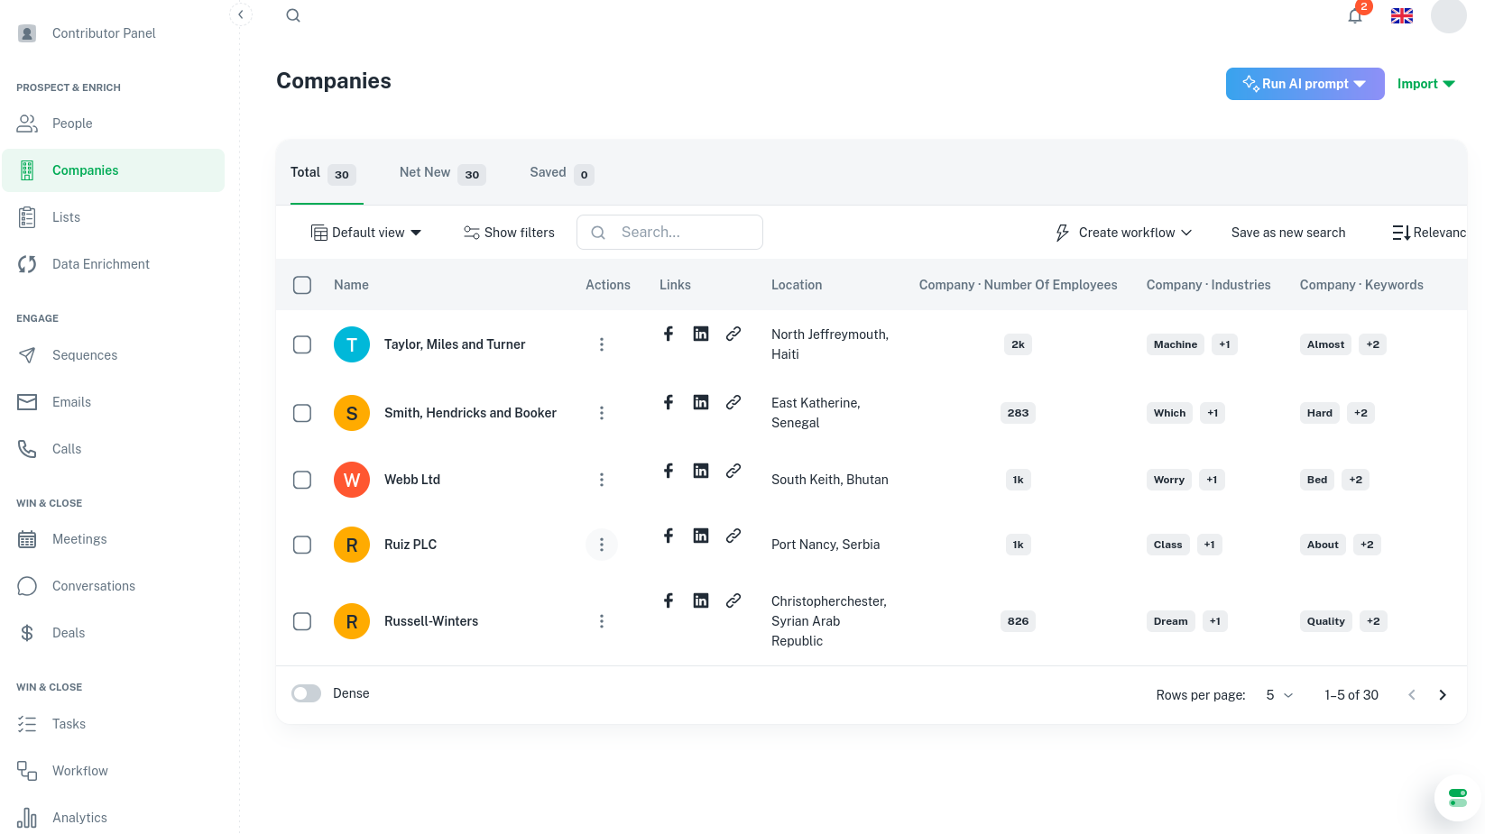Open LinkedIn link for Russell-Winters
The width and height of the screenshot is (1485, 834).
coord(701,600)
